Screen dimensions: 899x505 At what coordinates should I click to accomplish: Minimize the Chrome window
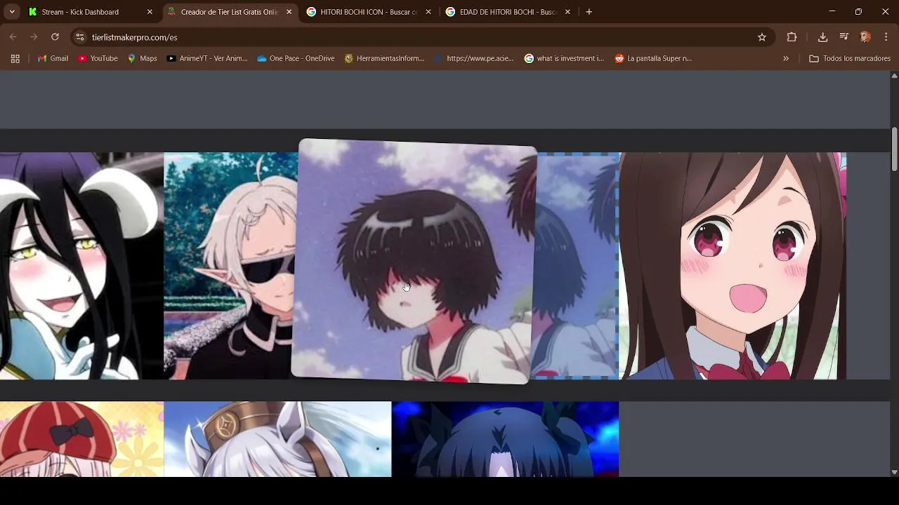(x=832, y=12)
